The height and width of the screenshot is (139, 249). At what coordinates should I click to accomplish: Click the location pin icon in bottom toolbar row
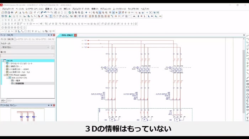click(x=33, y=31)
